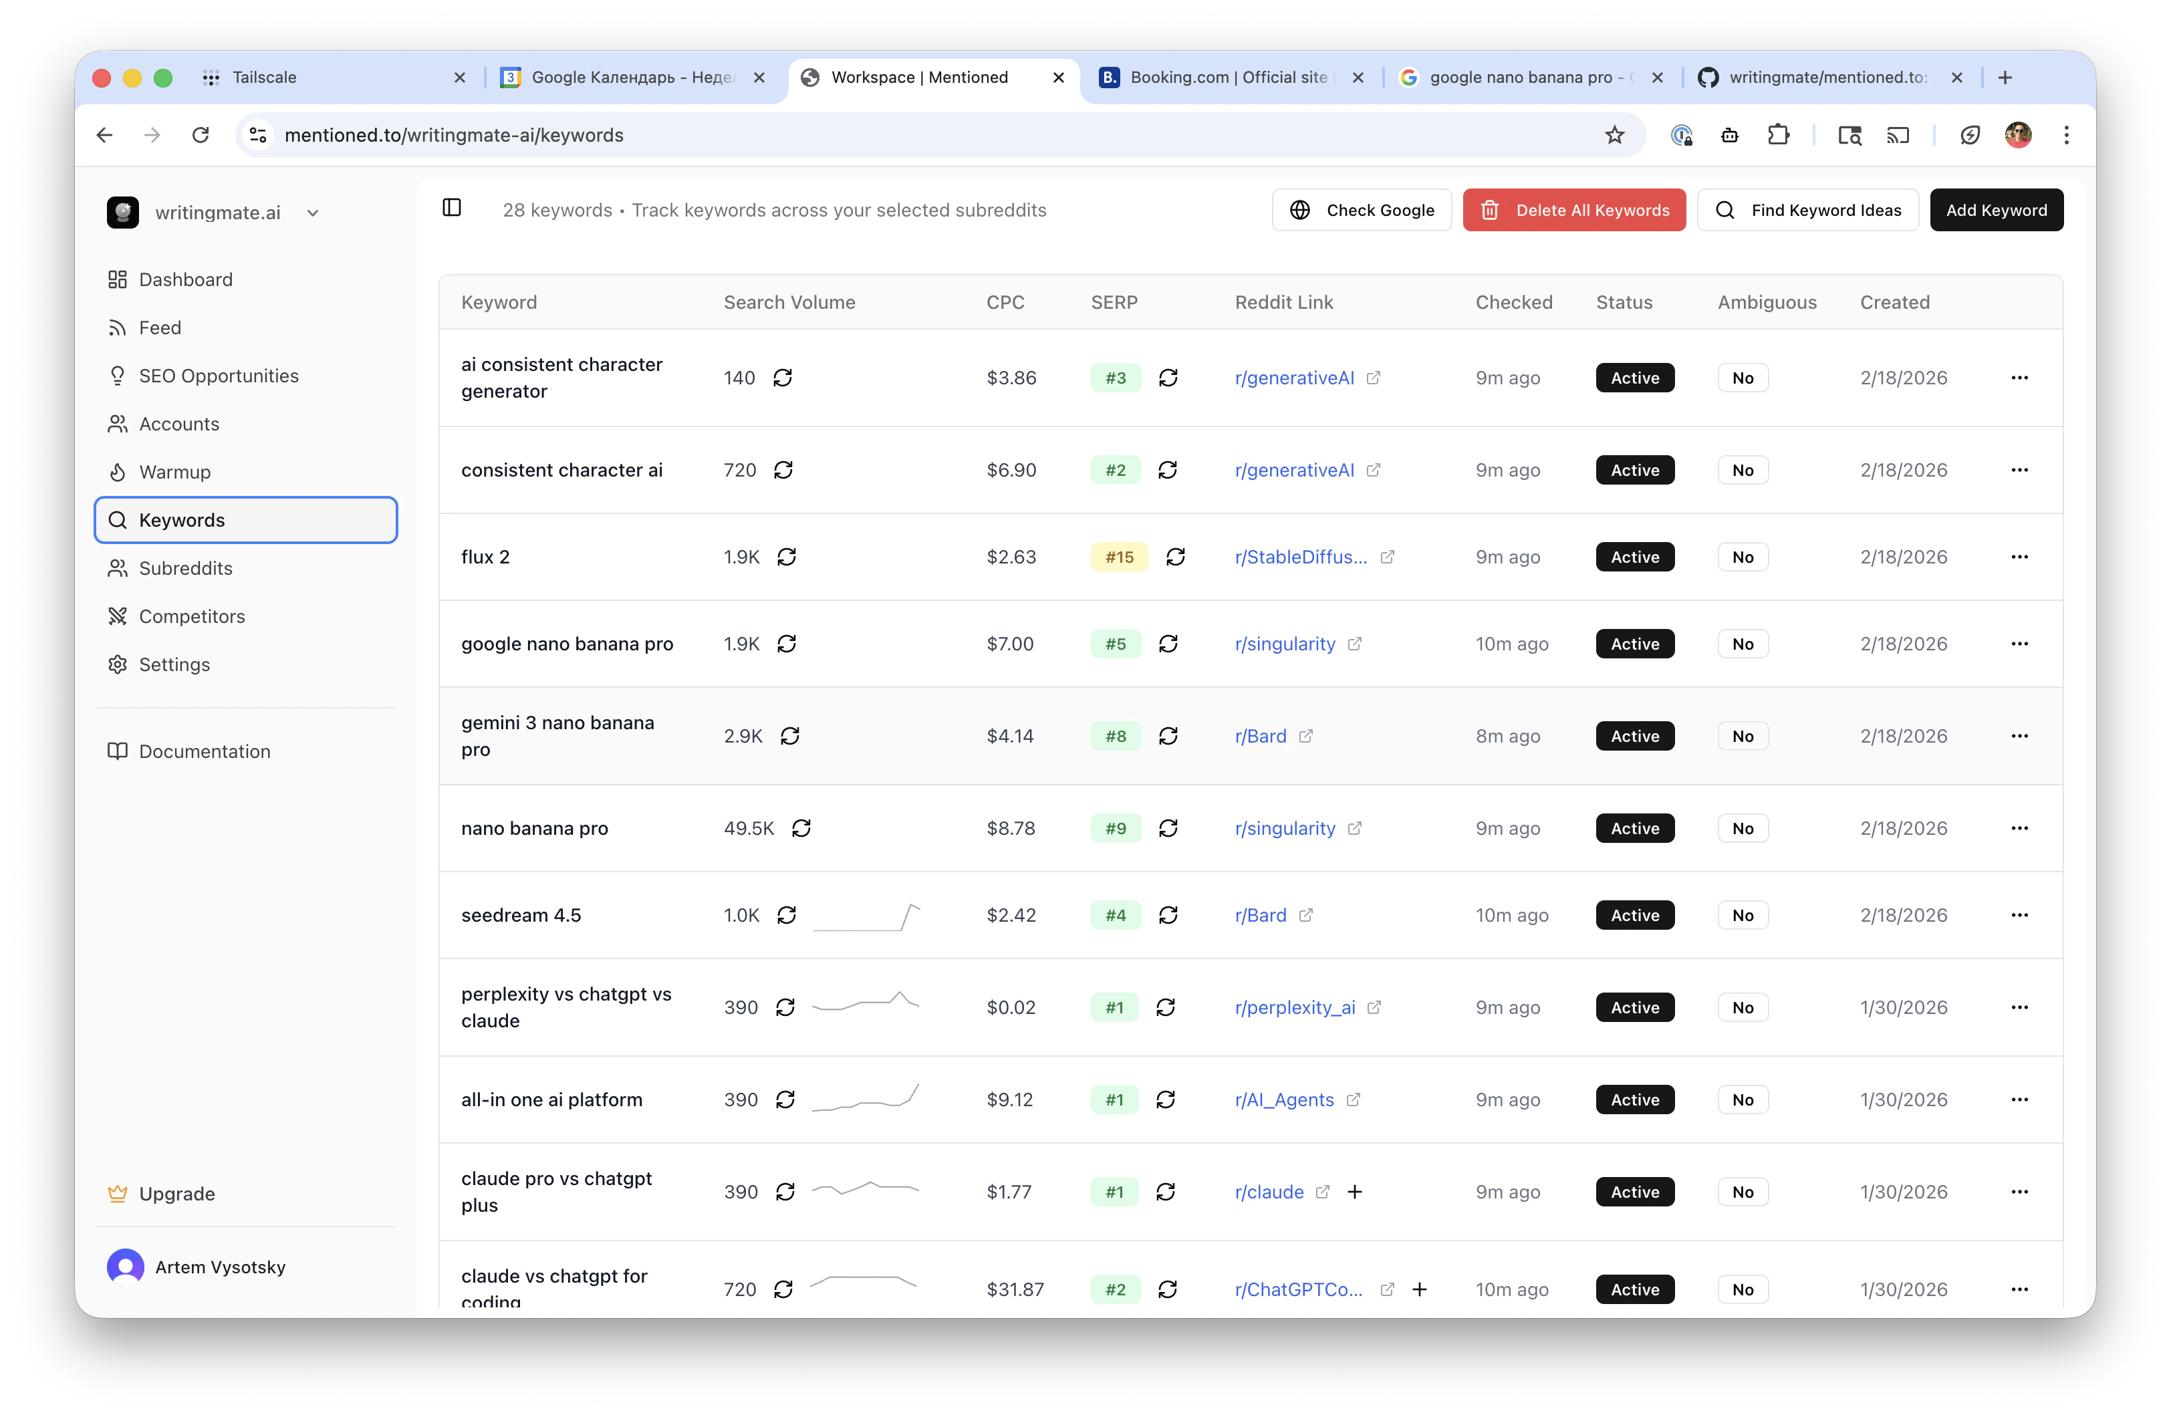The image size is (2171, 1417).
Task: Toggle Ambiguous No for all-in one ai platform
Action: (1743, 1100)
